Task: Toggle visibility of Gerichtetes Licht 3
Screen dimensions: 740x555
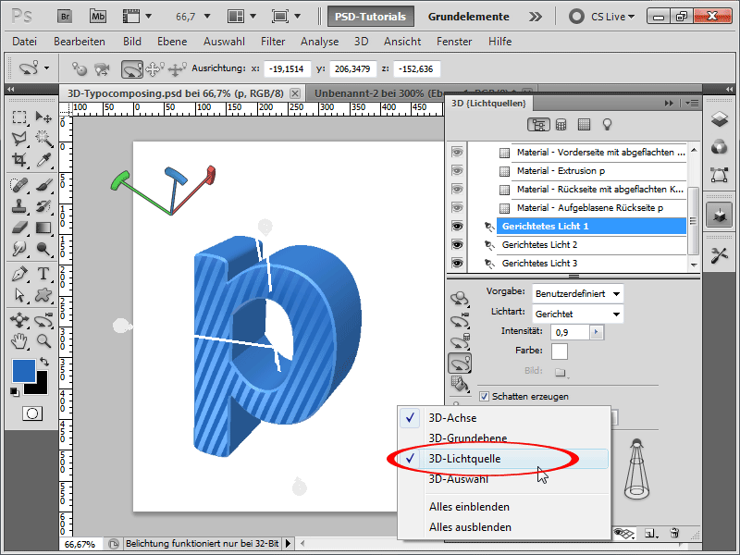Action: 457,263
